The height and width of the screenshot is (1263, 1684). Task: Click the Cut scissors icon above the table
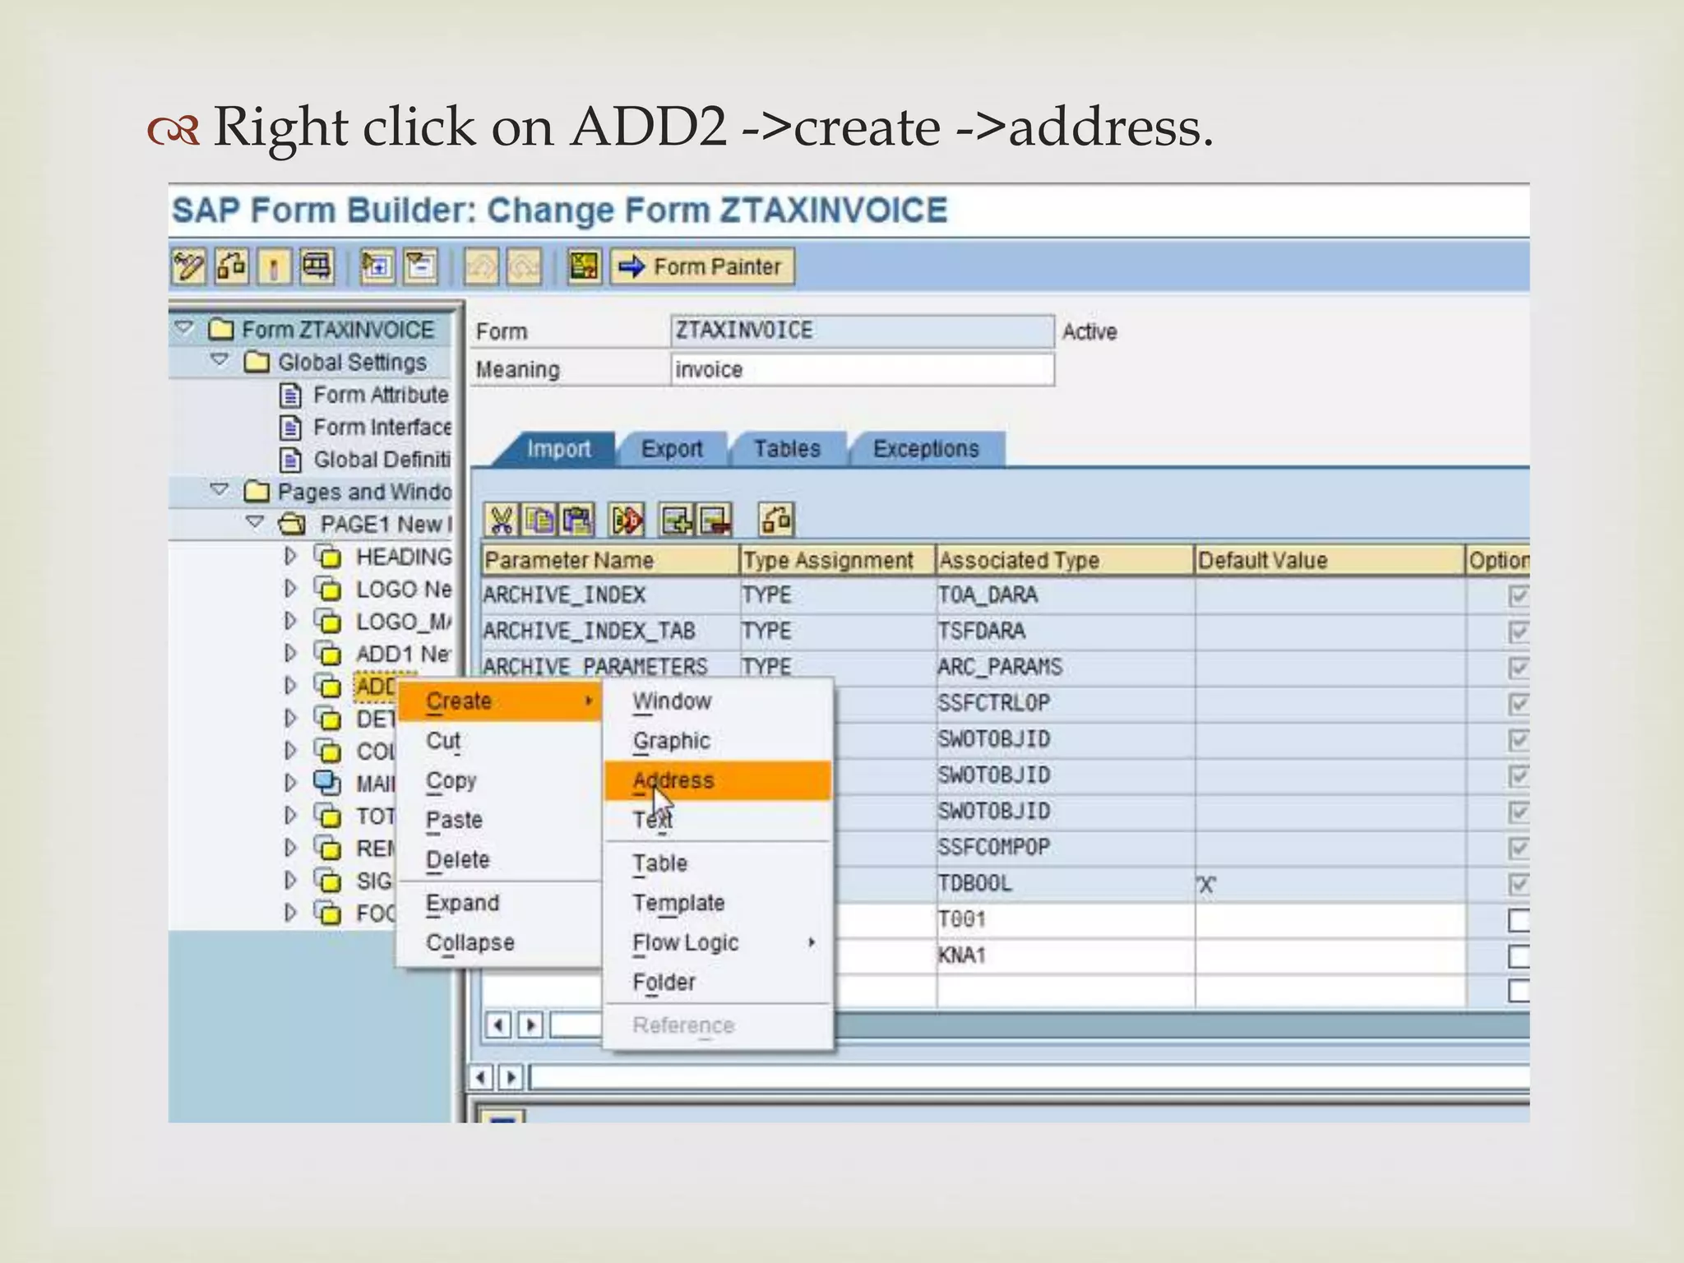501,520
